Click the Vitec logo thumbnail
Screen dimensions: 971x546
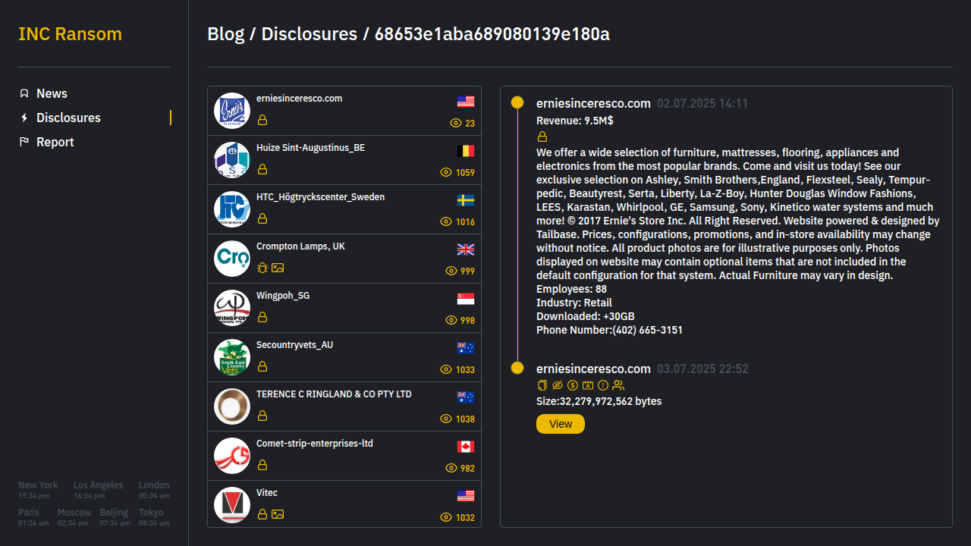coord(232,505)
